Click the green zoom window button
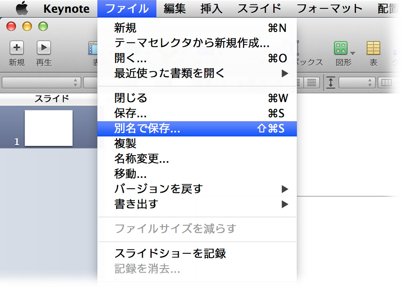The image size is (403, 290). coord(43,26)
